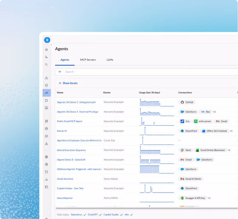The width and height of the screenshot is (238, 219).
Task: Sort by the Owner column header
Action: pos(107,93)
